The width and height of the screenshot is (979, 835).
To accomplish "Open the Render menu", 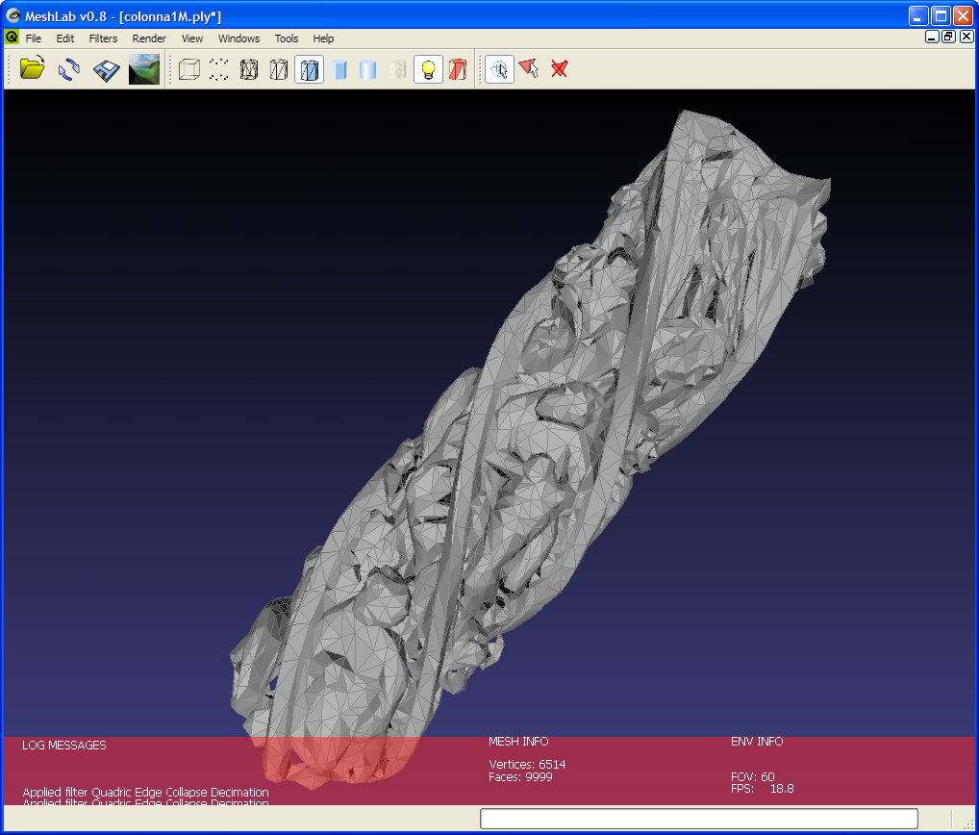I will coord(149,38).
